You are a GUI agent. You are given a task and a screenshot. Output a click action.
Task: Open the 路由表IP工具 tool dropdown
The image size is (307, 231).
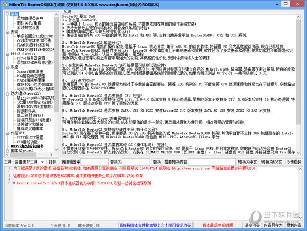coord(30,162)
